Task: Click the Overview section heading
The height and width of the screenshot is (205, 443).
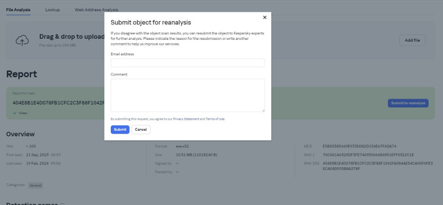Action: (x=20, y=134)
